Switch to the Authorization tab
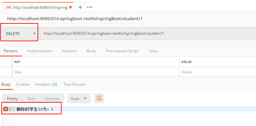This screenshot has height=126, width=256. click(39, 51)
